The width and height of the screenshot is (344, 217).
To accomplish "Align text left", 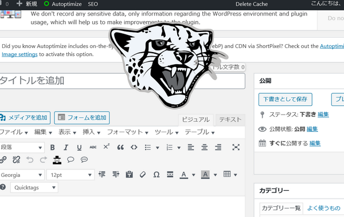I will (191, 147).
